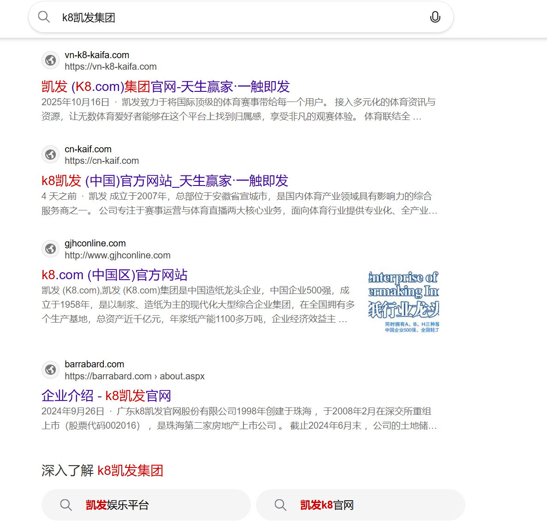Open result titled 企业介绍 - k8凯发官网
The image size is (547, 521).
coord(107,396)
